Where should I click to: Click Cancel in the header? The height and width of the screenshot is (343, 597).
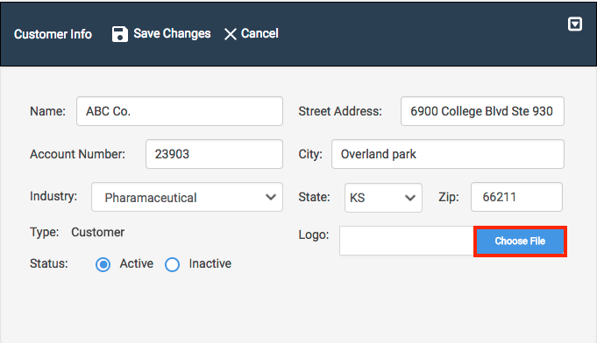click(259, 33)
